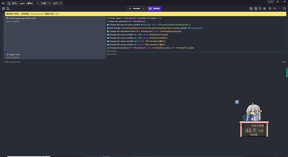
Task: Open the search magnifier in the toolbar
Action: 285,8
